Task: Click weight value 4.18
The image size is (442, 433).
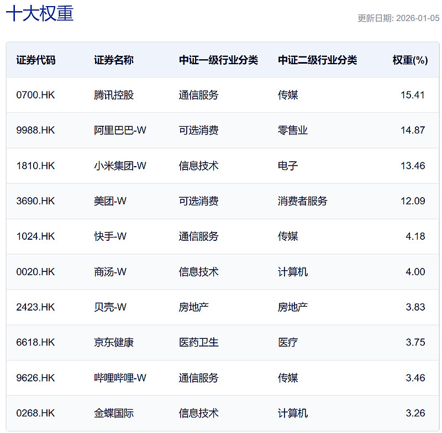Action: 415,236
